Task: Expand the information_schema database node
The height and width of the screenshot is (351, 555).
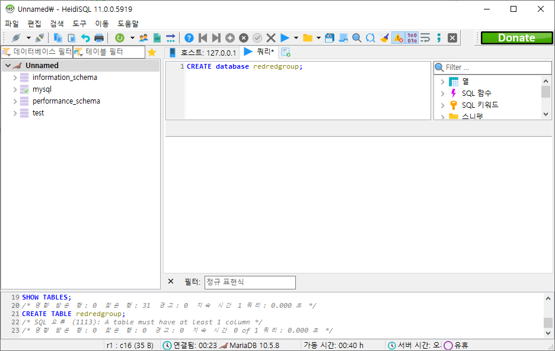Action: (x=15, y=78)
